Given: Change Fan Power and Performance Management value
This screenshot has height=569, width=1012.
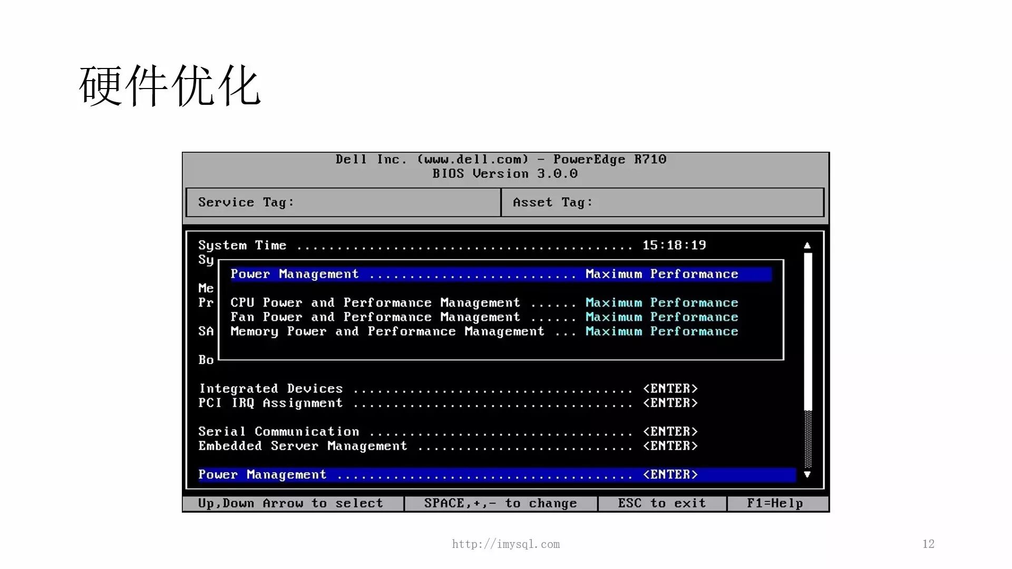Looking at the screenshot, I should pos(661,317).
